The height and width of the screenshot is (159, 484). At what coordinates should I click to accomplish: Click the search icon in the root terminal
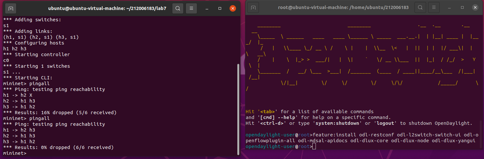[420, 7]
